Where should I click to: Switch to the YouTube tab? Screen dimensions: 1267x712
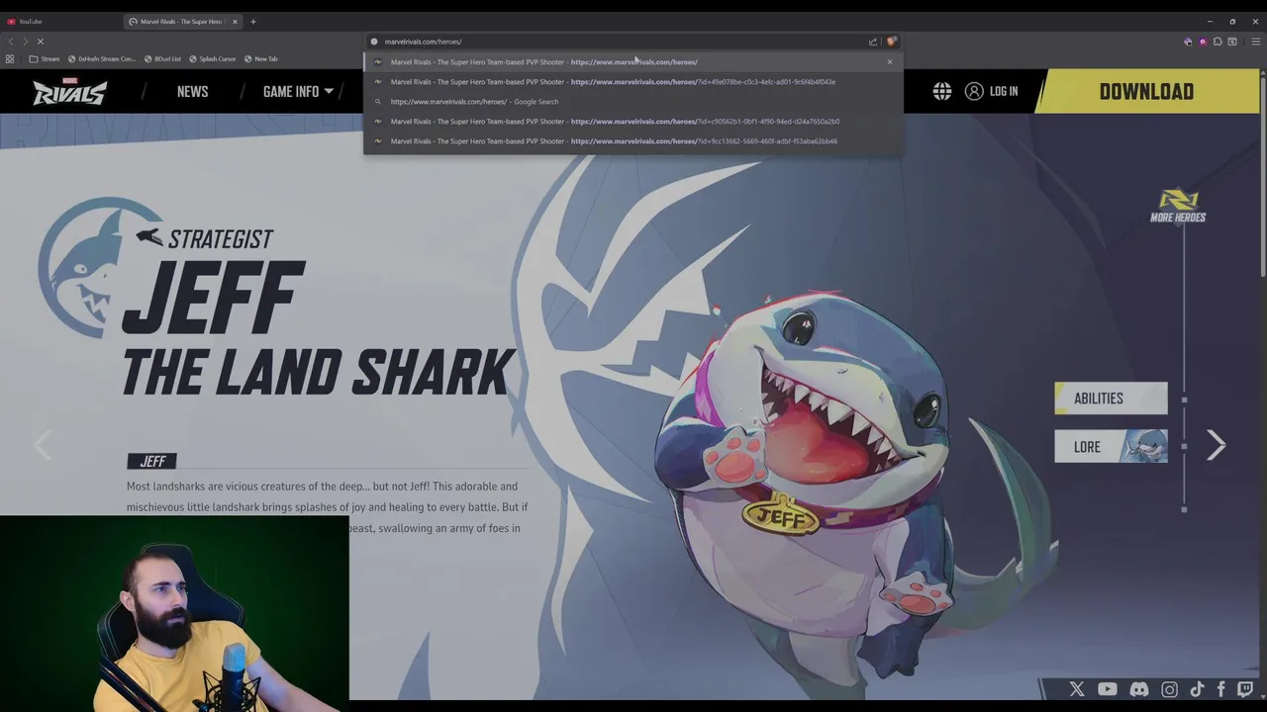point(61,21)
